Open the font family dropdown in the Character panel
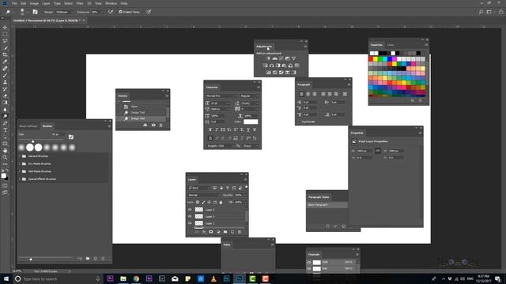 pos(221,96)
